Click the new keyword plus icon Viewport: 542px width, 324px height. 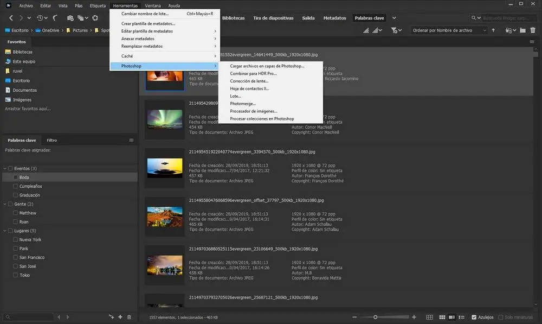120,317
